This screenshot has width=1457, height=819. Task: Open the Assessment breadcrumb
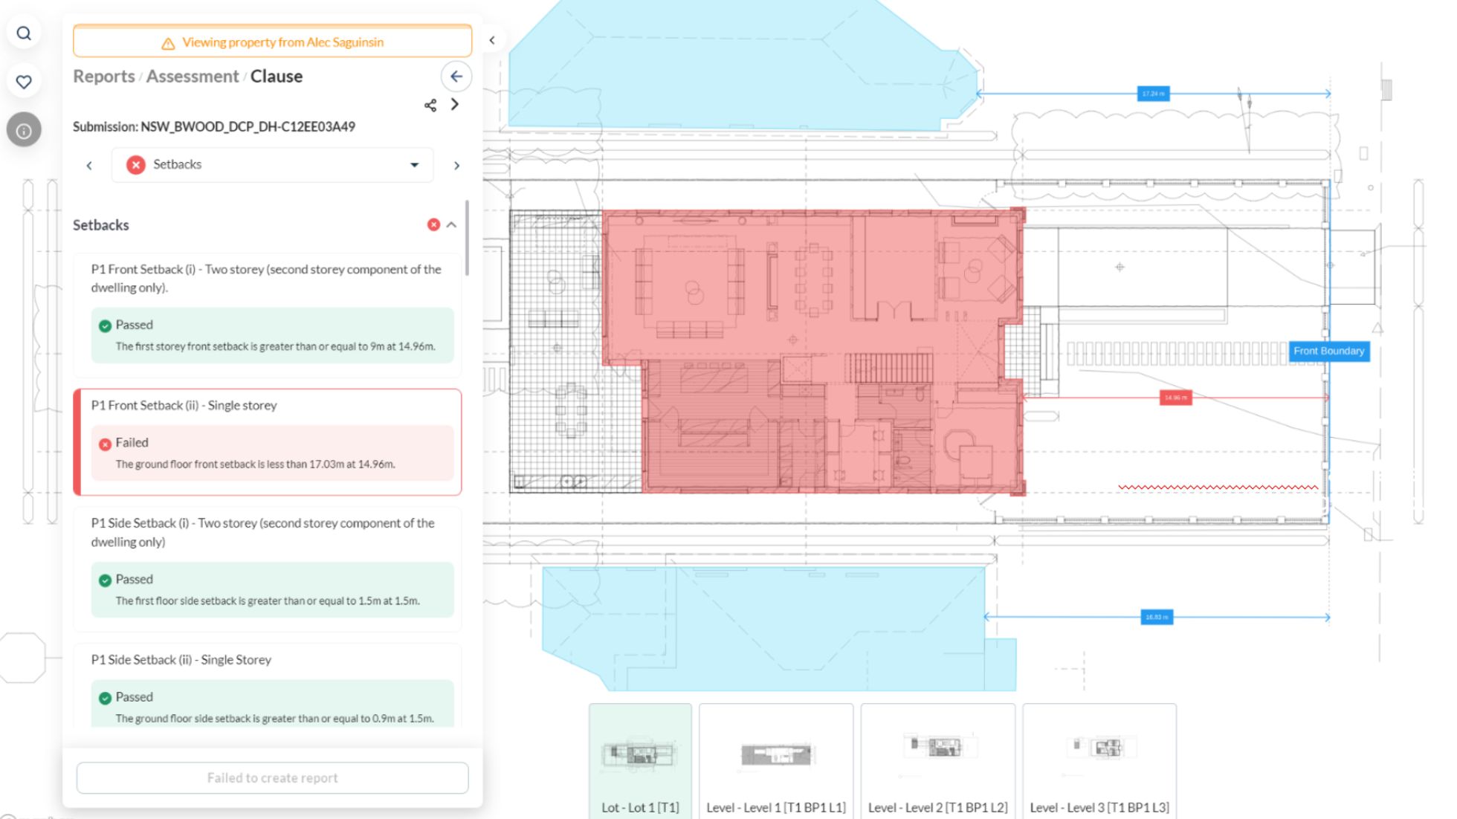tap(193, 76)
